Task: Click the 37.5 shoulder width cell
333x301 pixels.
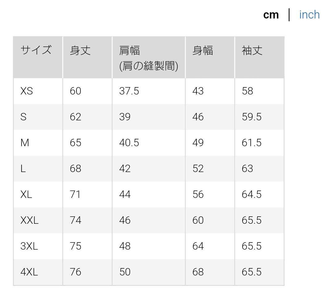Action: [x=129, y=91]
